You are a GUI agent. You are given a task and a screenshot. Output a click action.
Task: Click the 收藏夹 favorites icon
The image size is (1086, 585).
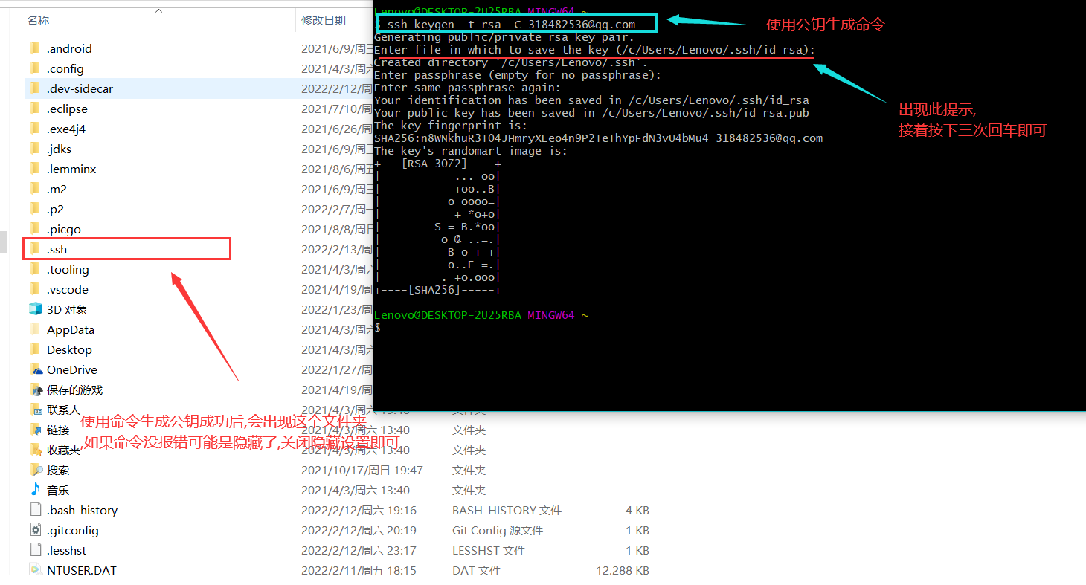(35, 450)
